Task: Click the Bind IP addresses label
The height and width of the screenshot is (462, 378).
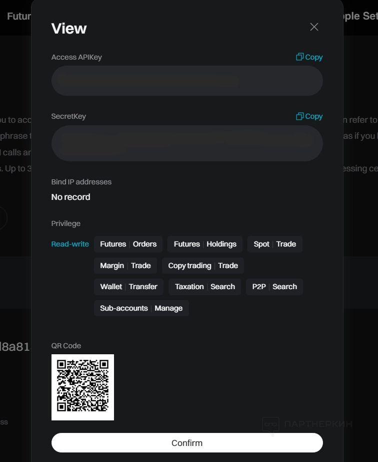Action: pos(81,182)
